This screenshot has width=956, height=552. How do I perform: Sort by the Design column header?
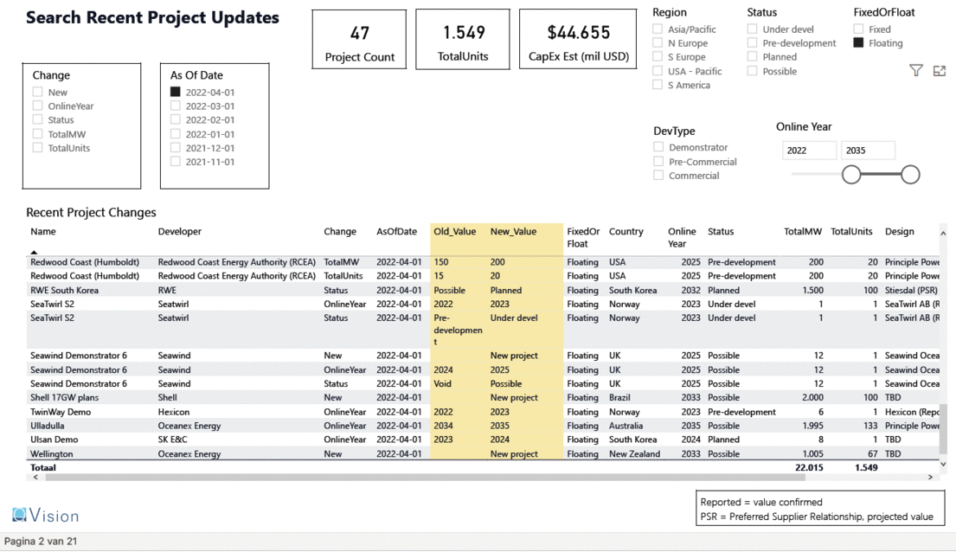(x=900, y=232)
